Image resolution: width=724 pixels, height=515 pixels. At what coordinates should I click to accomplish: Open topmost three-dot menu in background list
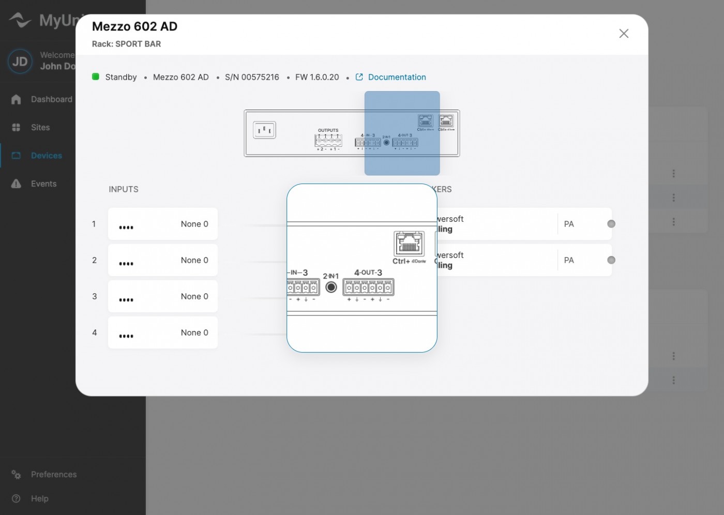click(x=673, y=173)
